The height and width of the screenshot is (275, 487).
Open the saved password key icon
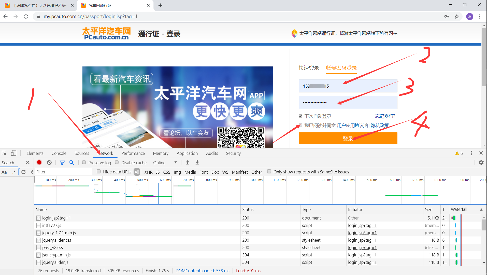[447, 17]
